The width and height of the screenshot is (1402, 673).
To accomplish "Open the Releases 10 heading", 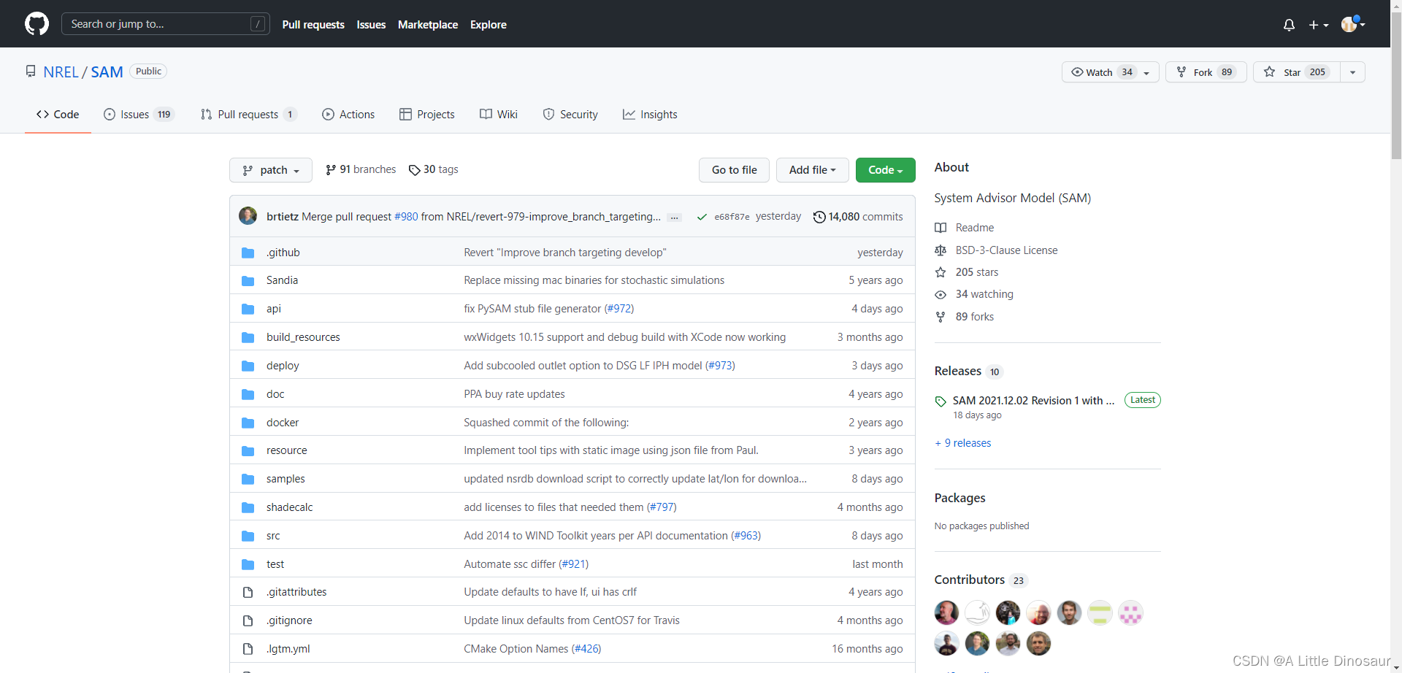I will click(968, 372).
